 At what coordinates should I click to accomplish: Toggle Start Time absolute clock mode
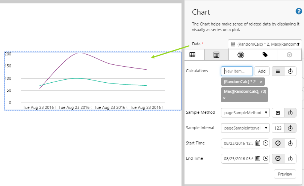tap(278, 143)
